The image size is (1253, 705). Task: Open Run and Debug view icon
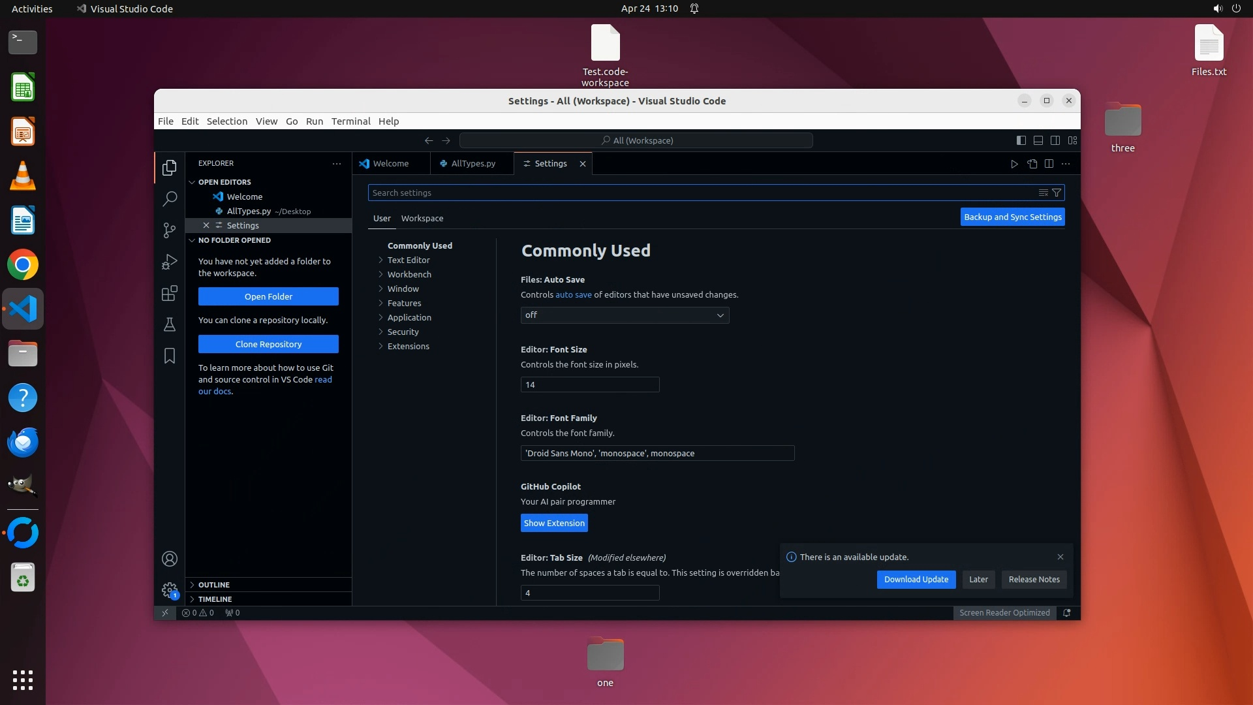coord(169,262)
